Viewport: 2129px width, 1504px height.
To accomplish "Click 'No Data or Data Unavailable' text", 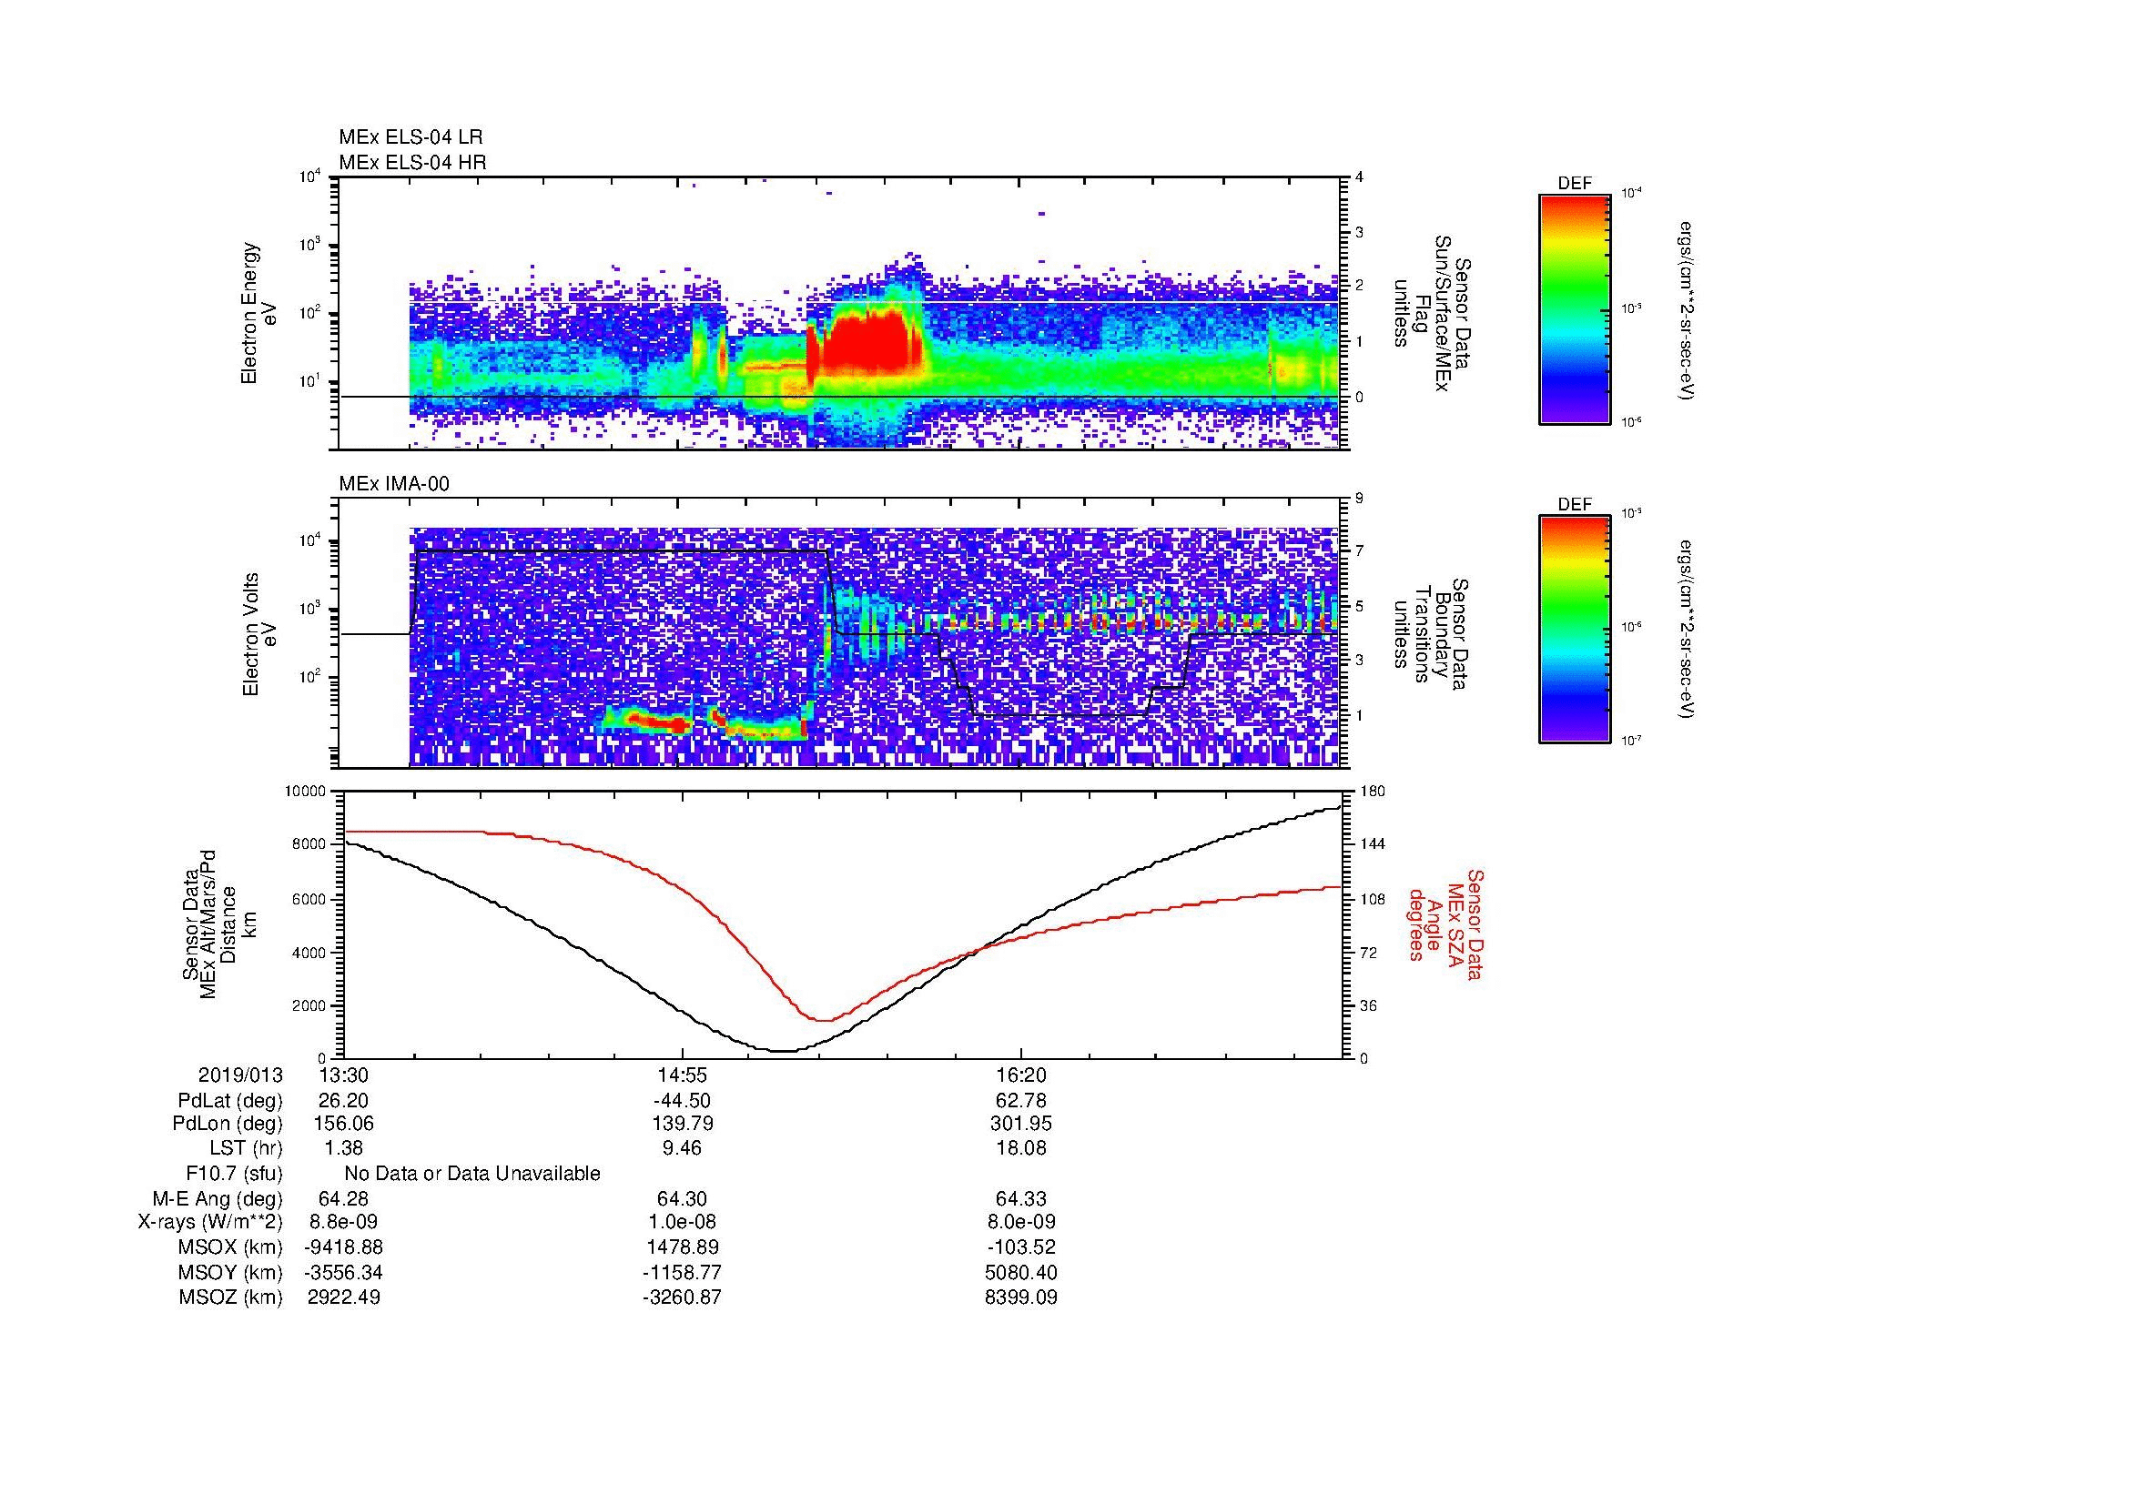I will [x=472, y=1173].
